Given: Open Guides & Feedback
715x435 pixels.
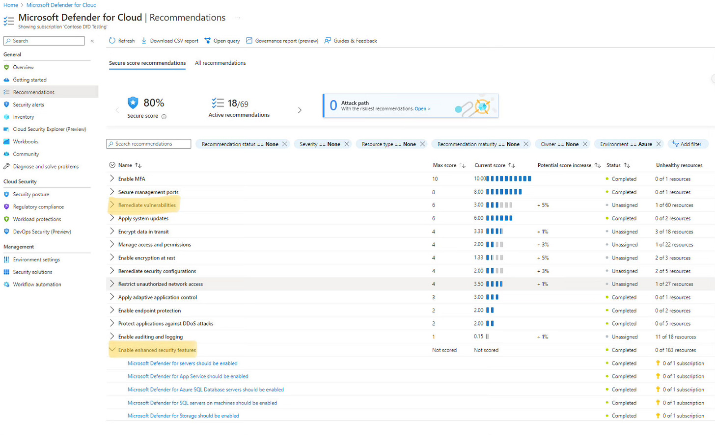Looking at the screenshot, I should click(x=351, y=41).
